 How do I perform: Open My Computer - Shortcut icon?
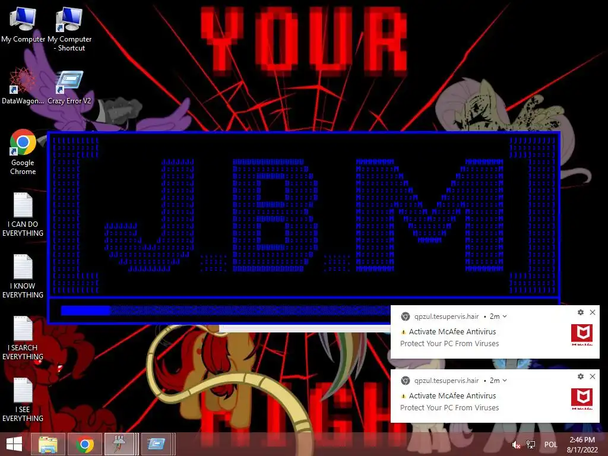pos(69,29)
